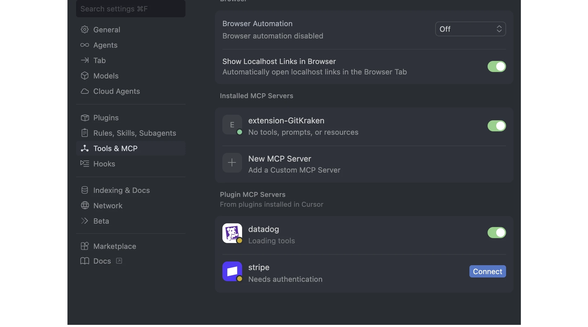Viewport: 588px width, 327px height.
Task: Disable Show Localhost Links in Browser
Action: click(x=497, y=66)
